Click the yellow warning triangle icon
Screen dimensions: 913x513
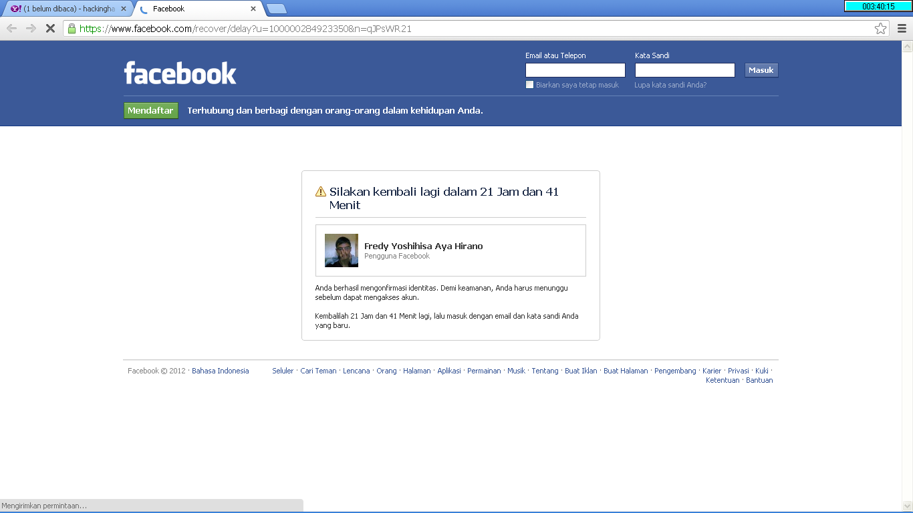(x=321, y=192)
